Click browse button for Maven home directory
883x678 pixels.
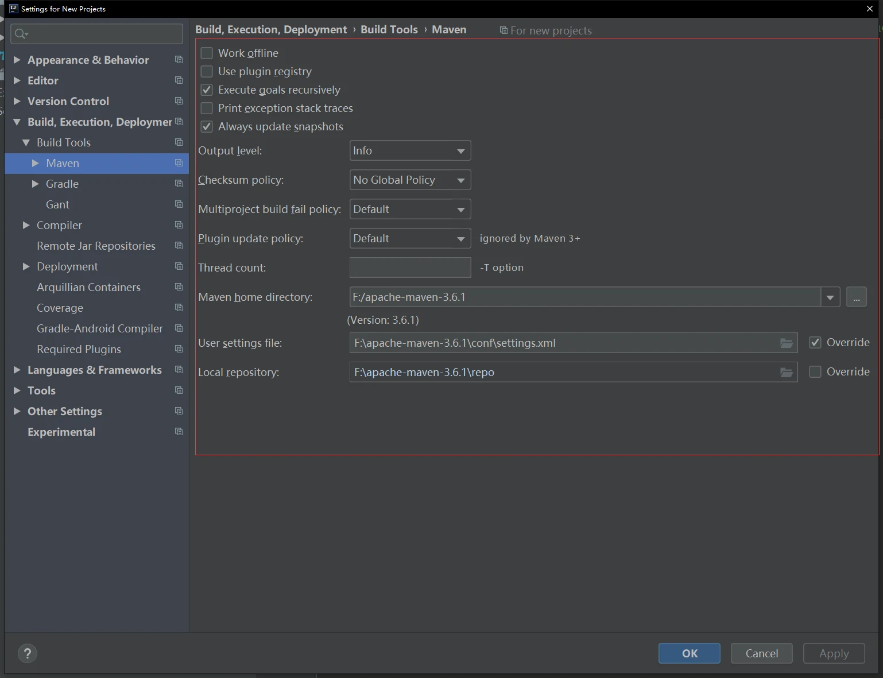(856, 297)
